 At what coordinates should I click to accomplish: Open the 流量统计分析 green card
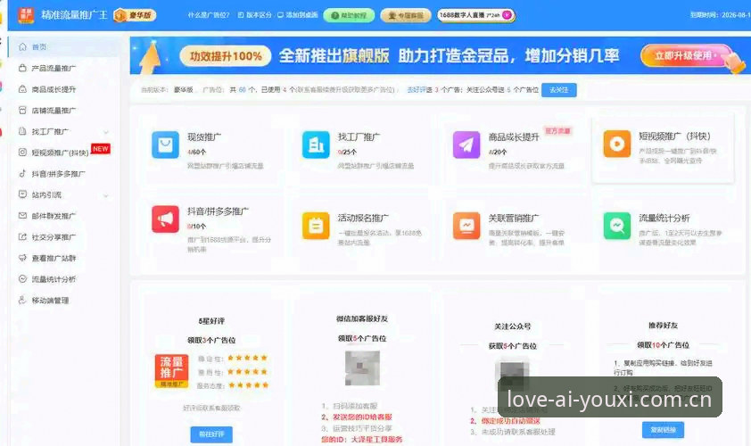(617, 226)
